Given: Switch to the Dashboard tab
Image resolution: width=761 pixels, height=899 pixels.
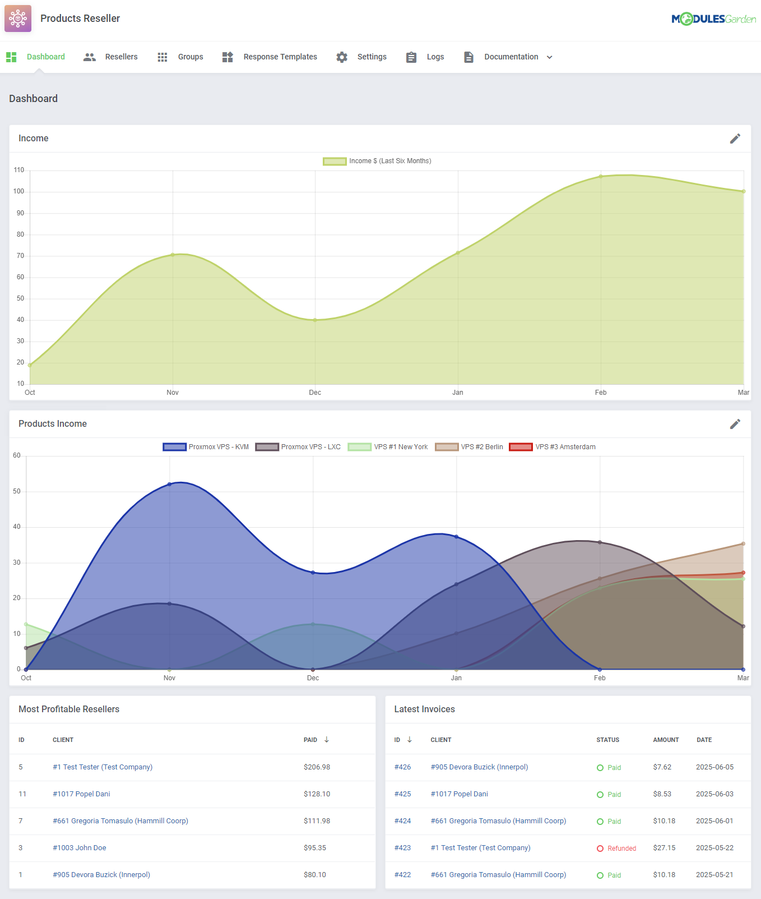Looking at the screenshot, I should click(x=45, y=57).
